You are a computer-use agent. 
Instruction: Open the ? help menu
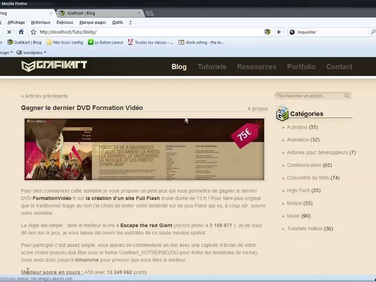130,22
